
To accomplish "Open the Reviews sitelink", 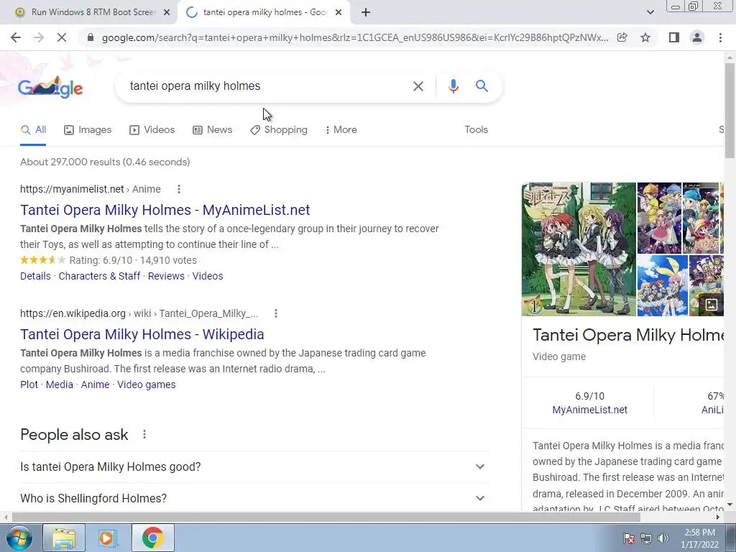I will pyautogui.click(x=166, y=276).
